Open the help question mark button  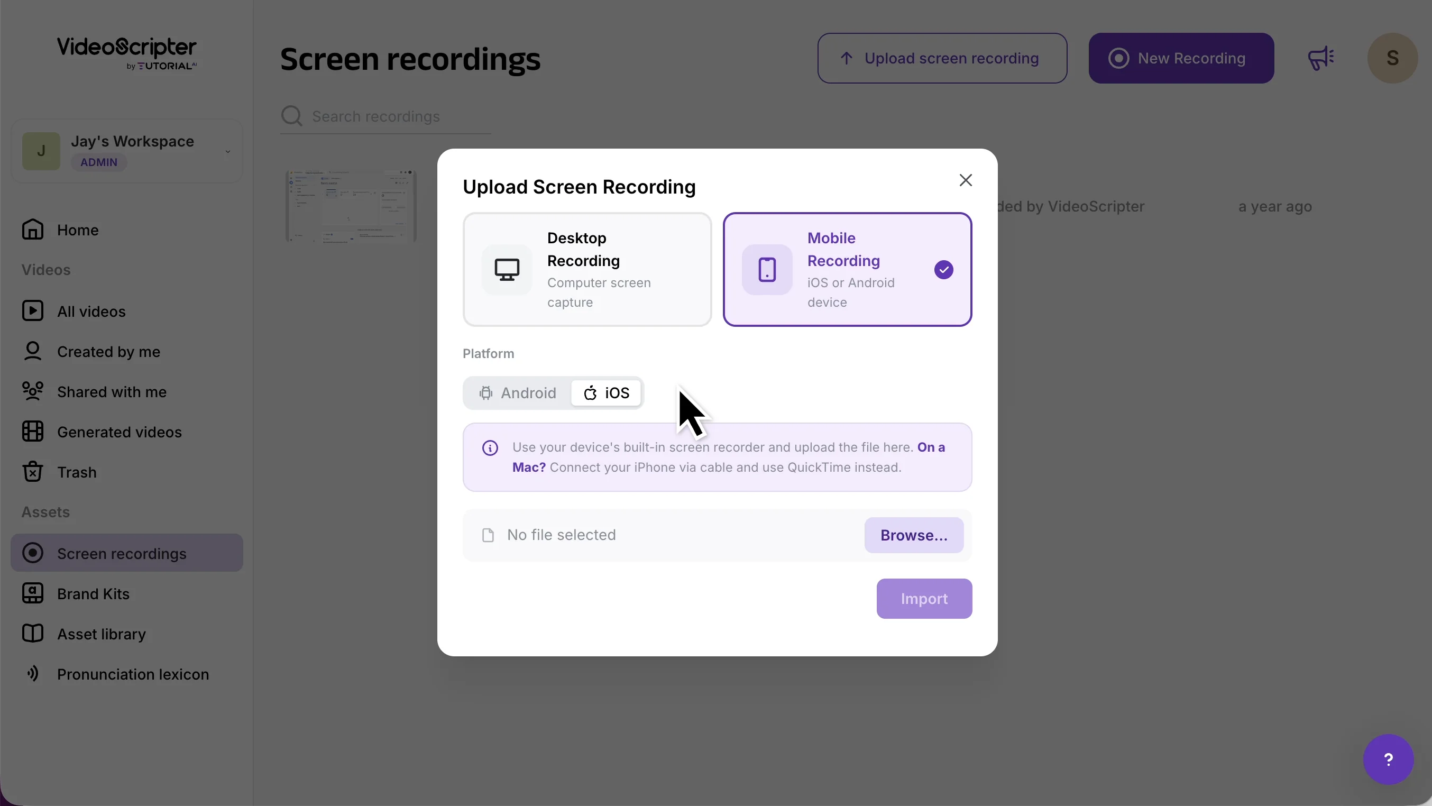pyautogui.click(x=1388, y=759)
